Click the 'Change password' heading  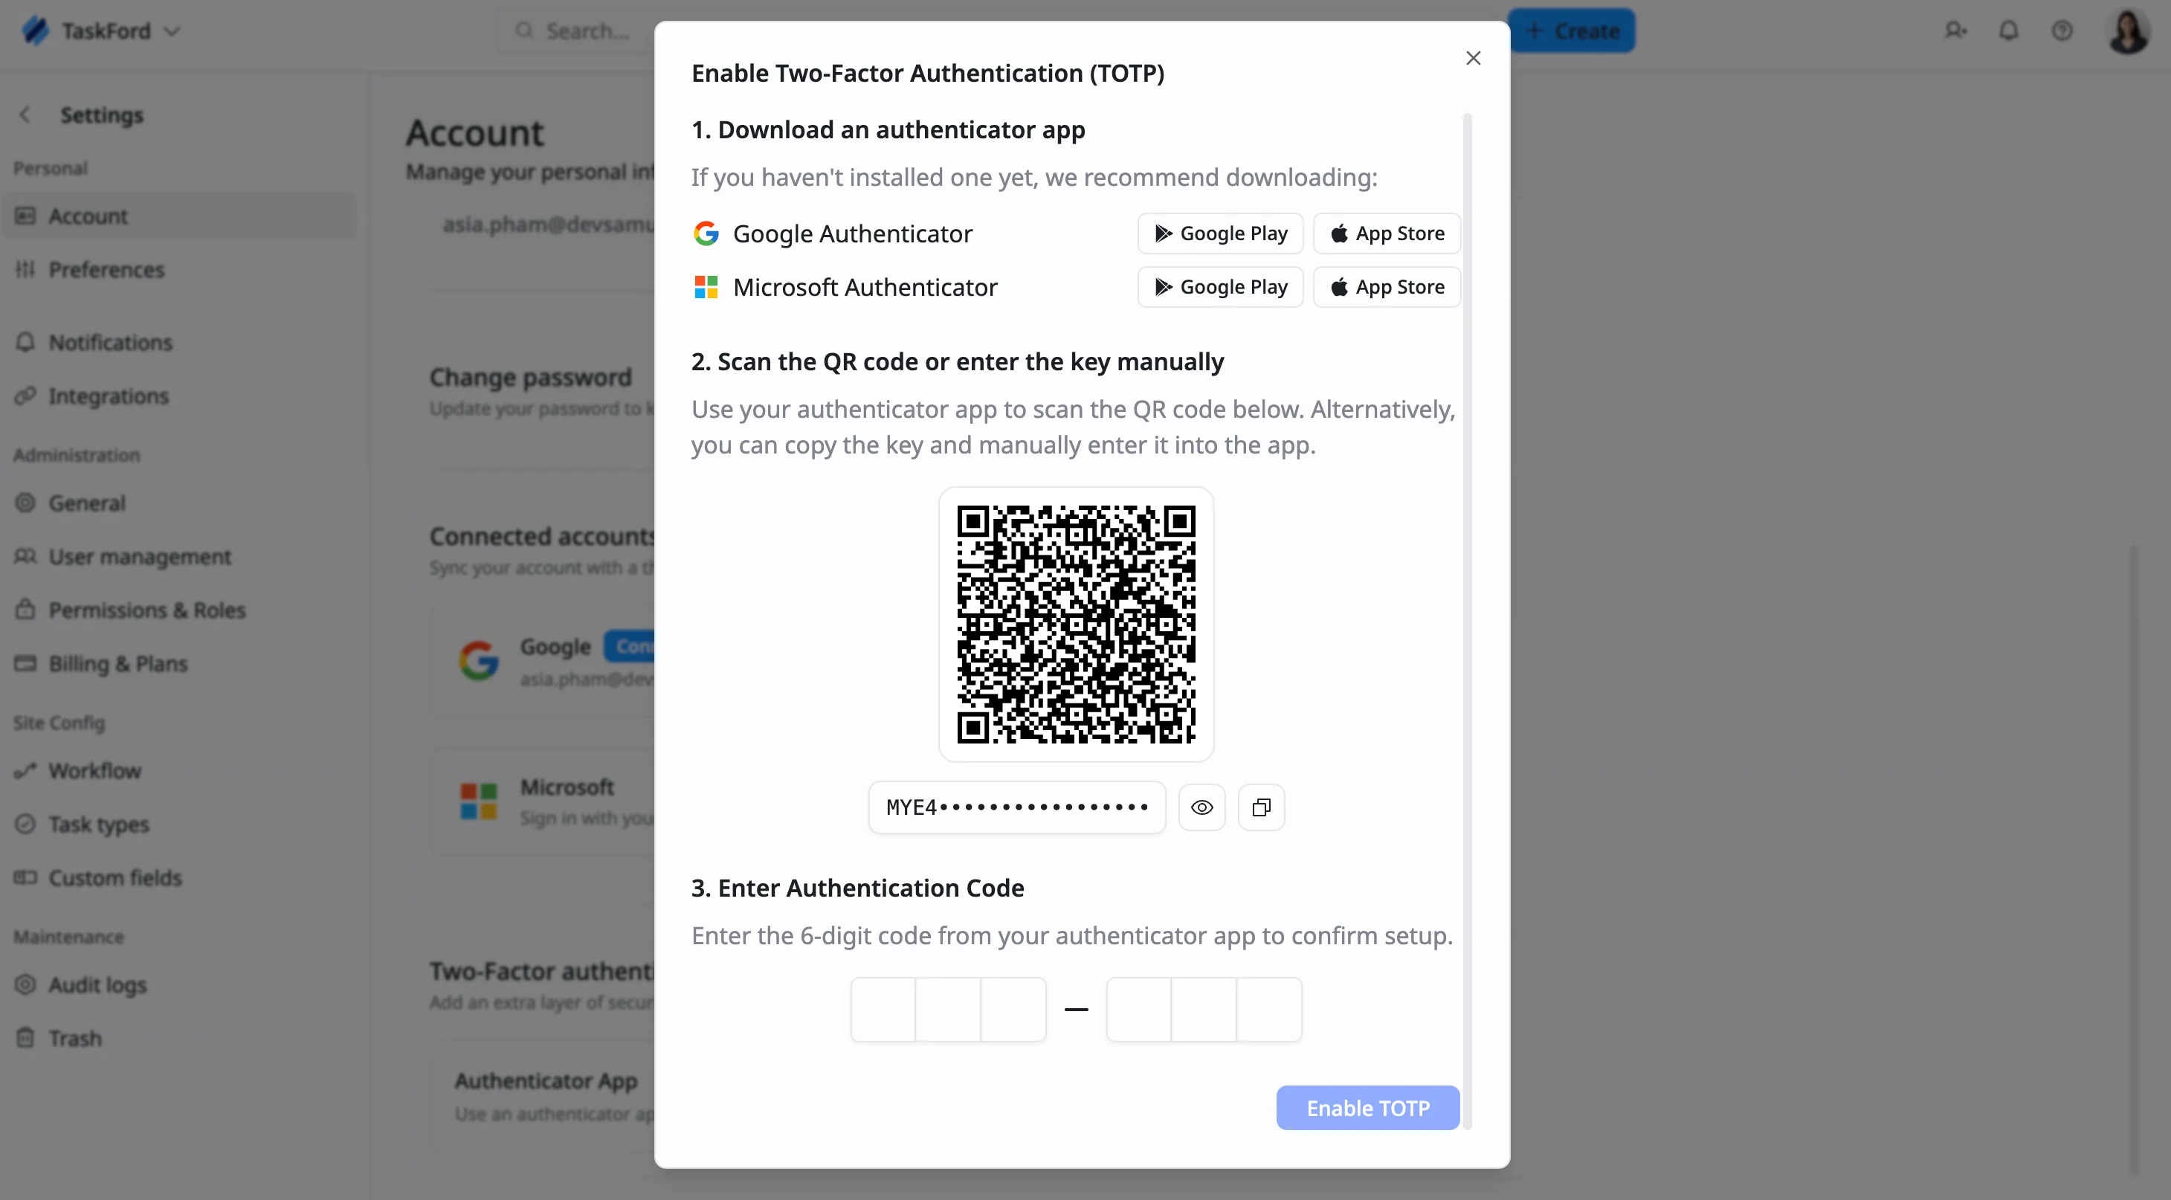(x=530, y=377)
